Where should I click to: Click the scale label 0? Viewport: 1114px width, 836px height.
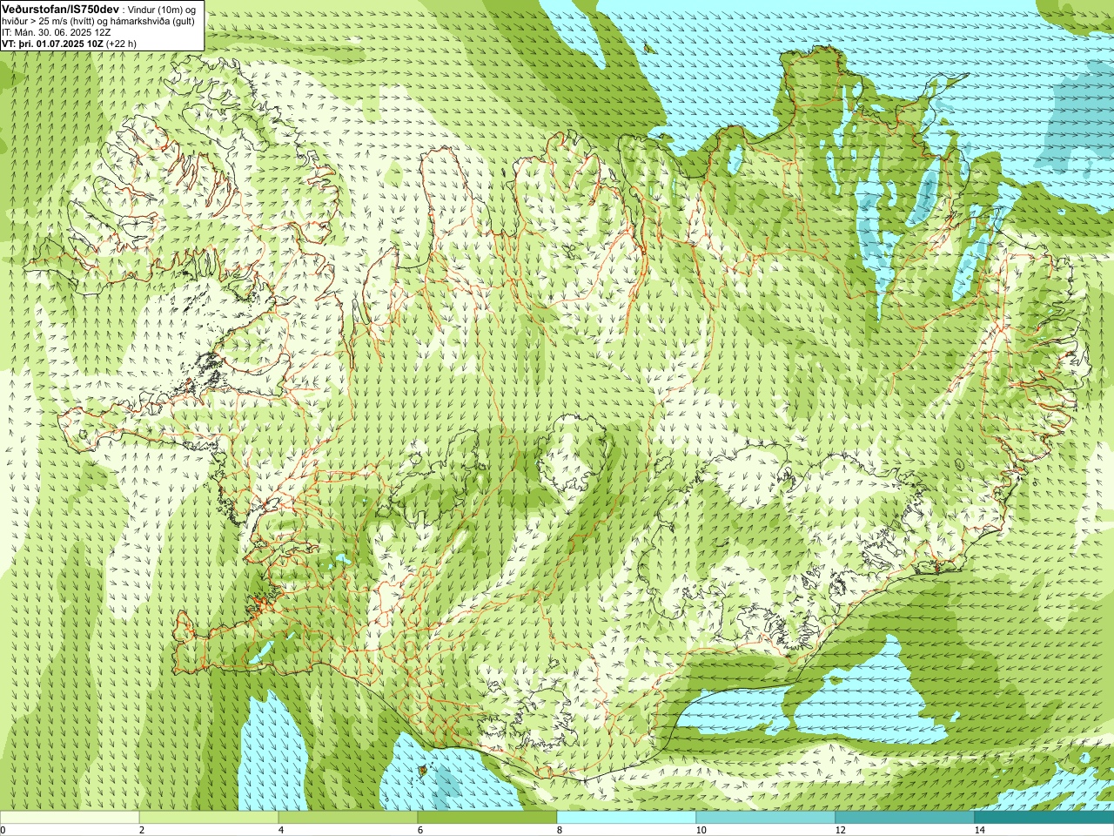tap(3, 830)
